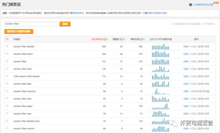Click search heat value 270 in ceramic fiber row
This screenshot has height=133, width=220.
pyautogui.click(x=141, y=61)
